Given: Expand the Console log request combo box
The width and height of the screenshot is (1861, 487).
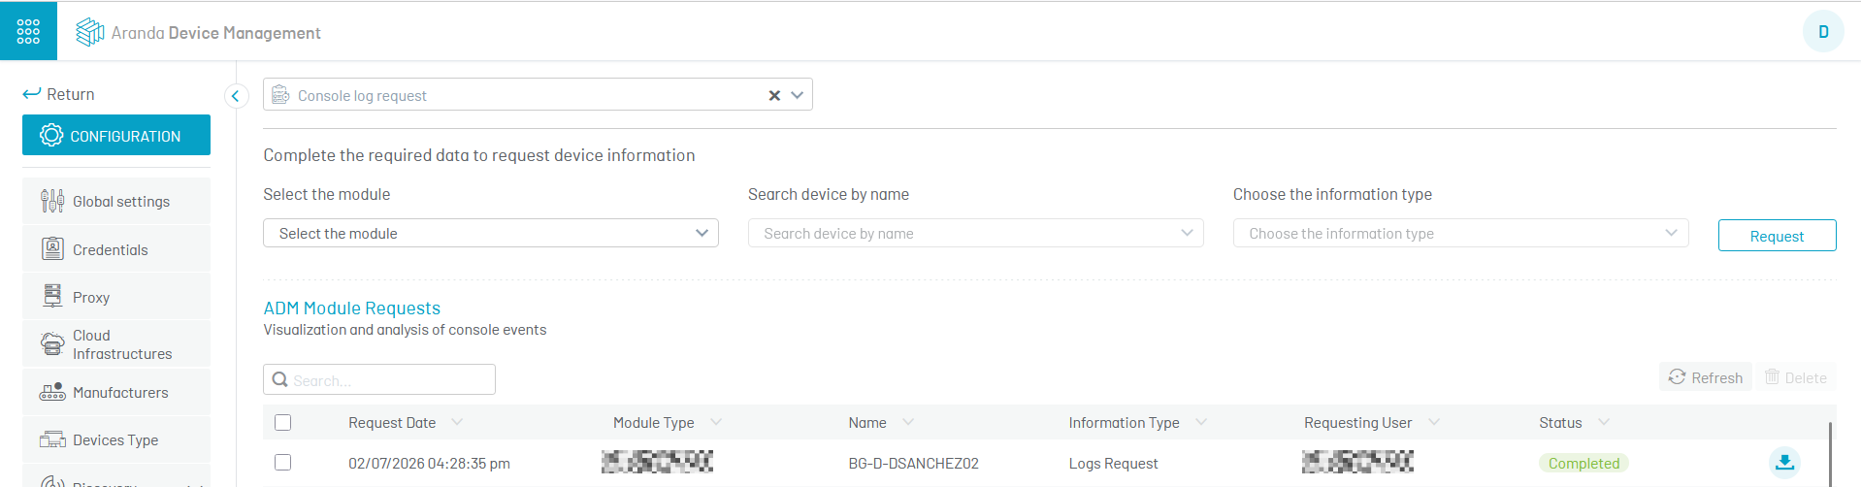Looking at the screenshot, I should pyautogui.click(x=798, y=95).
